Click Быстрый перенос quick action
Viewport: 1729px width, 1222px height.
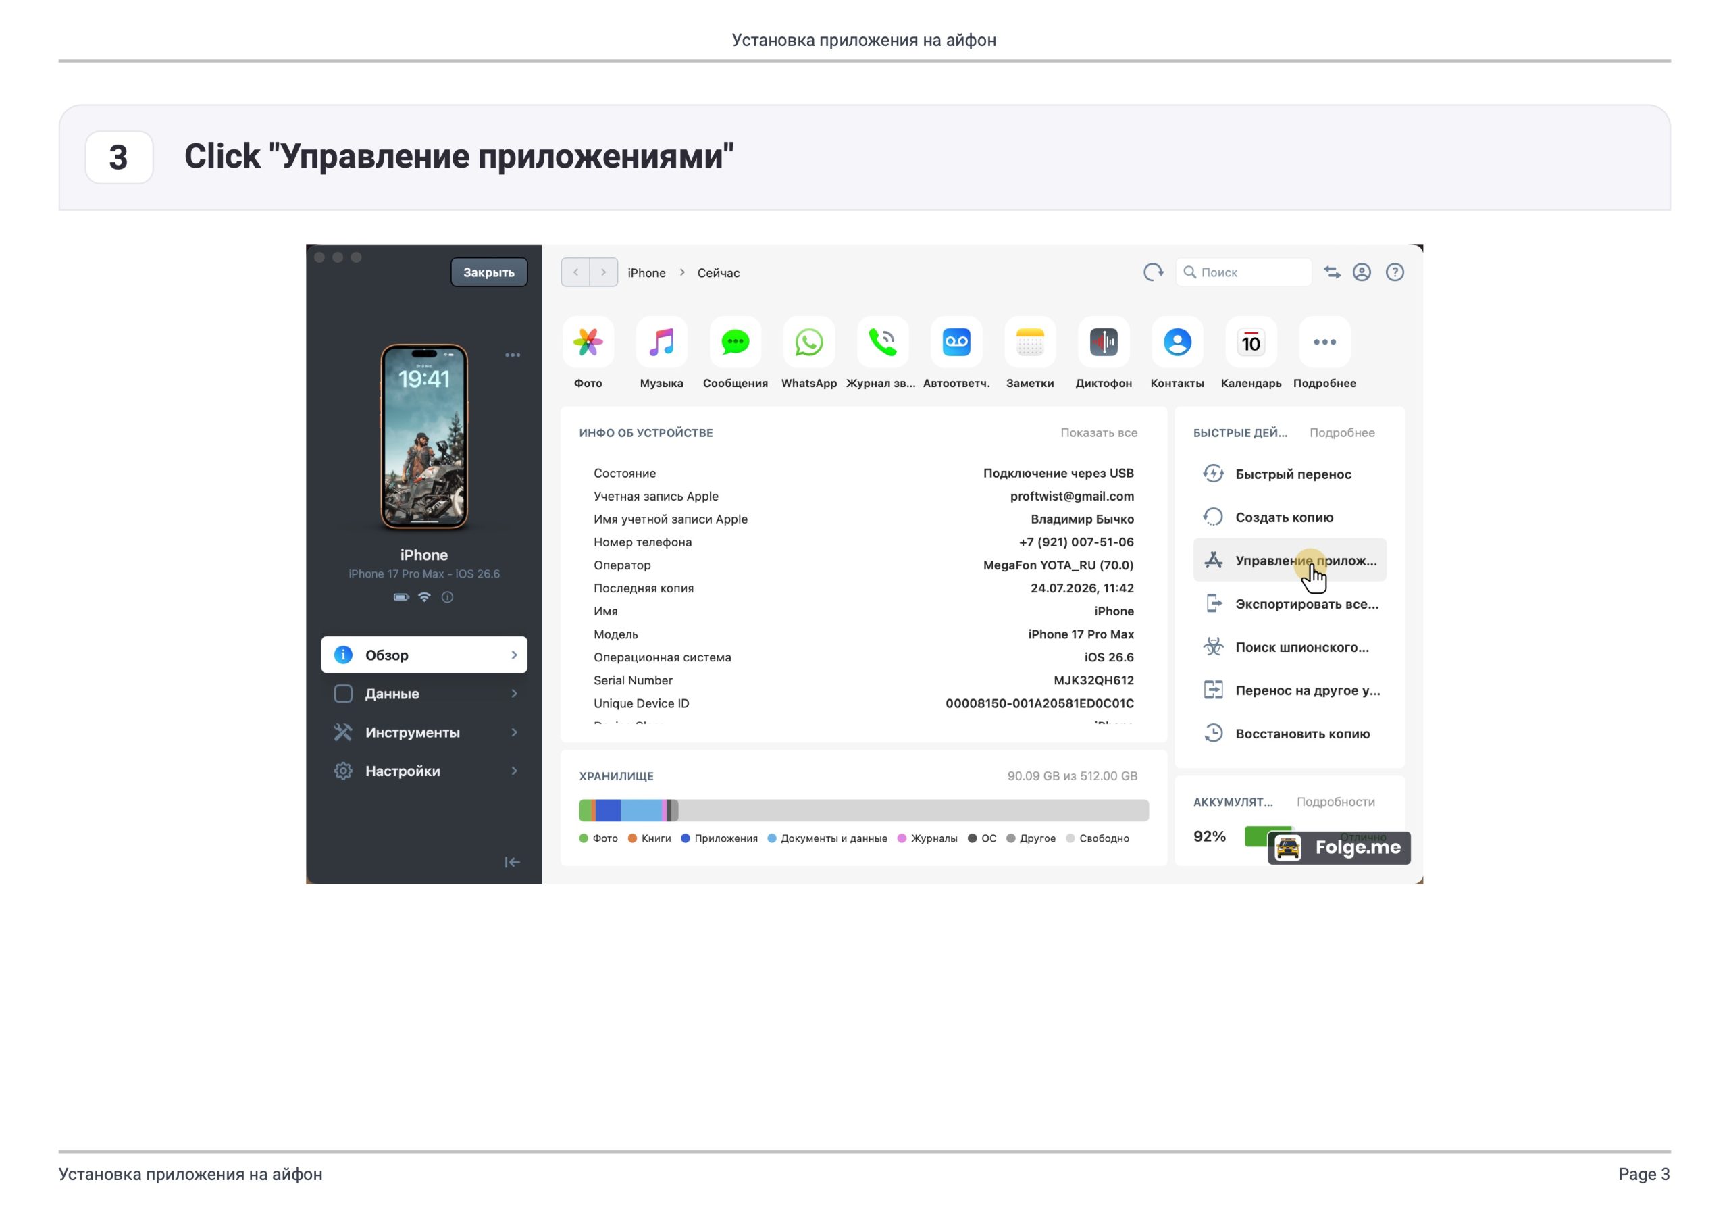coord(1289,474)
